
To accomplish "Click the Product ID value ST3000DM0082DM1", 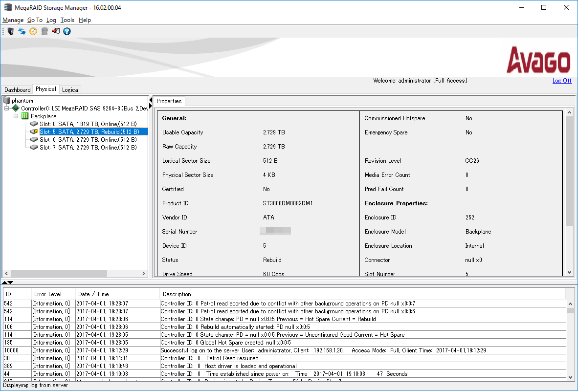I will click(x=288, y=203).
